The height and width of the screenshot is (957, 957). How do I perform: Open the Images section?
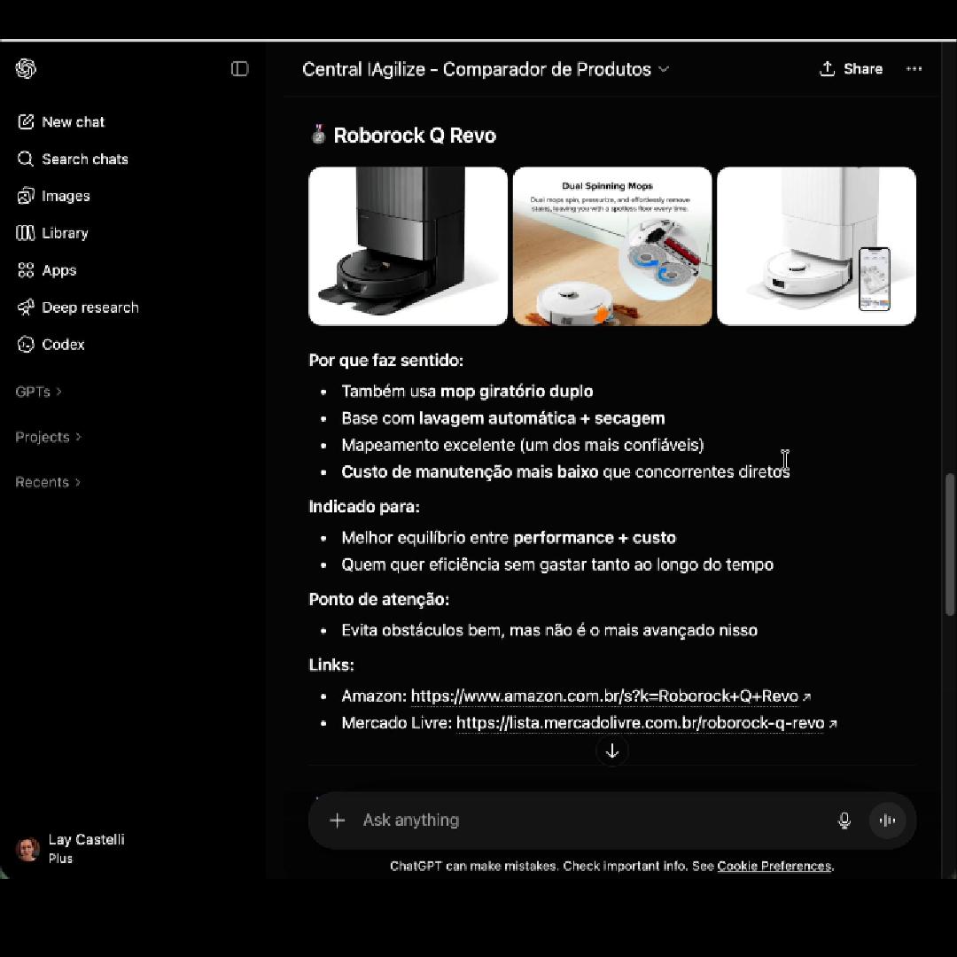click(54, 196)
